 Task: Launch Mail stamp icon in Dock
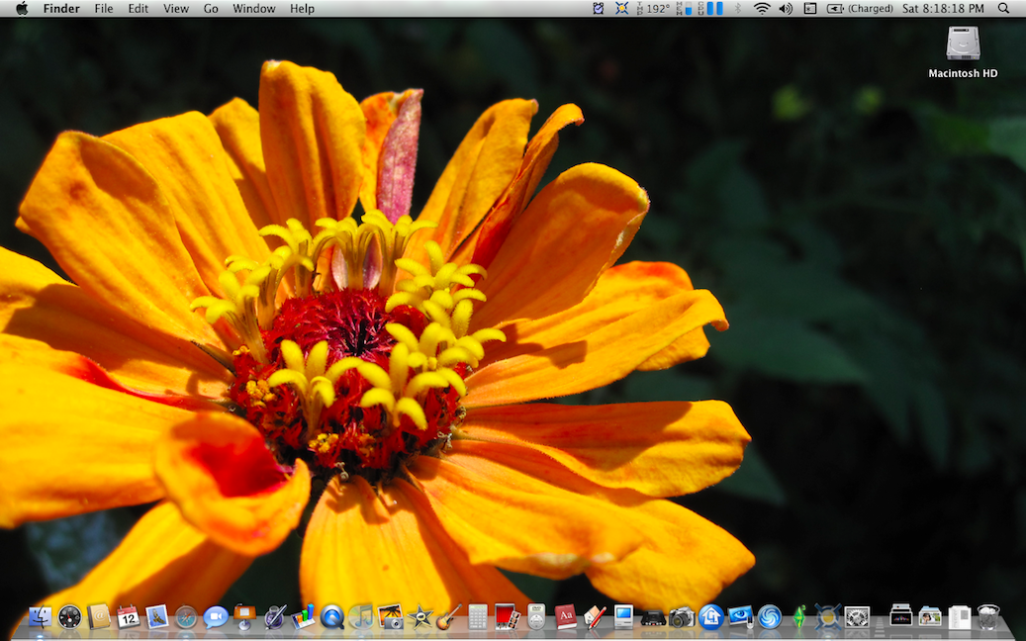157,617
